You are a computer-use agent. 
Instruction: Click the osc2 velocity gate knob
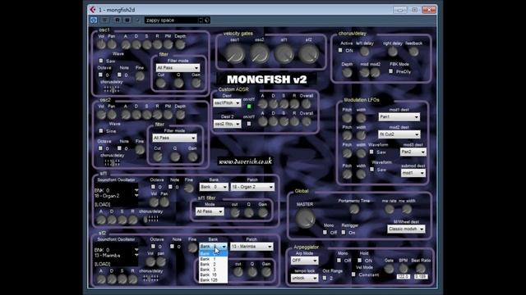260,54
